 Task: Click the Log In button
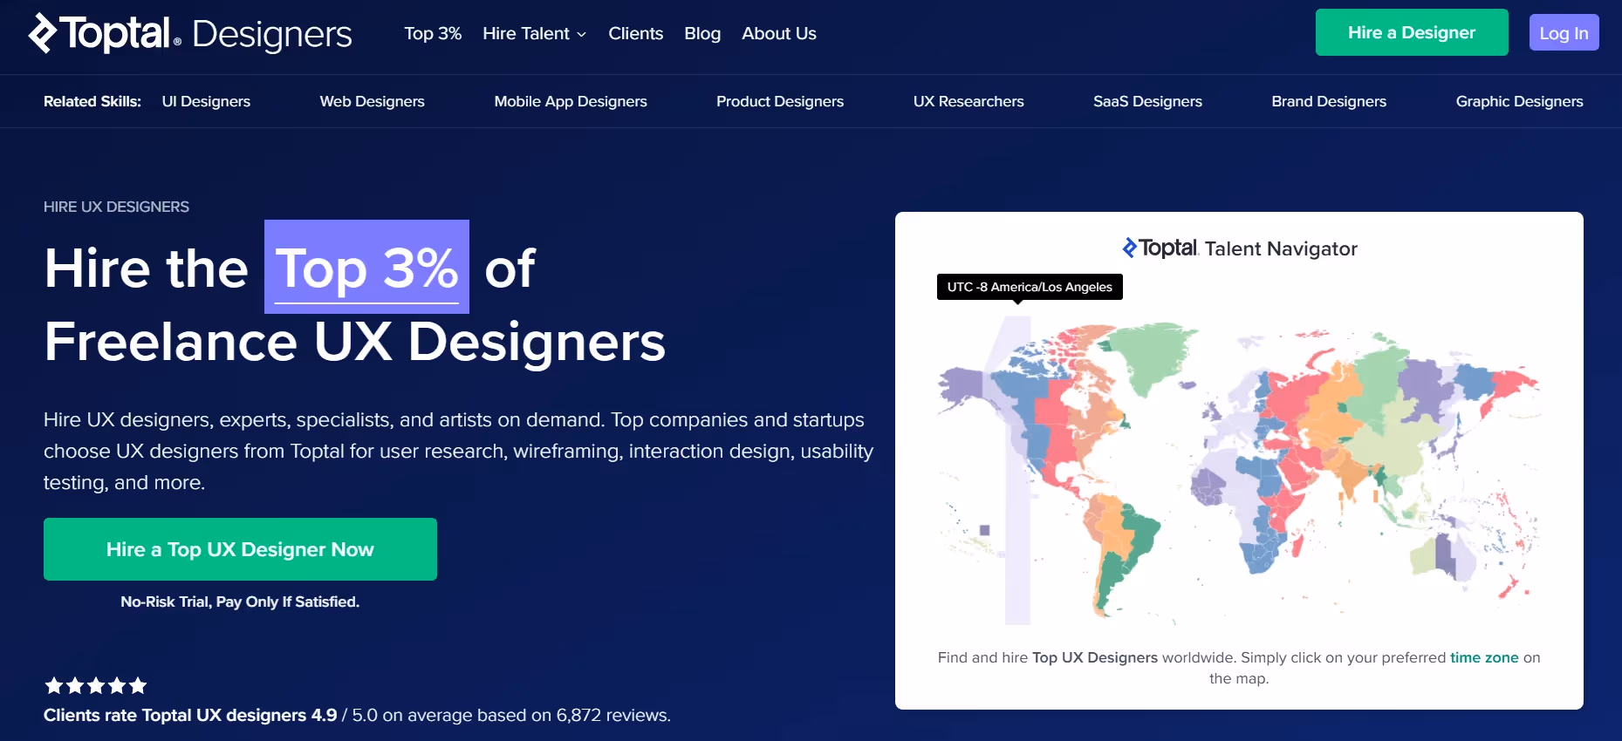pos(1564,32)
